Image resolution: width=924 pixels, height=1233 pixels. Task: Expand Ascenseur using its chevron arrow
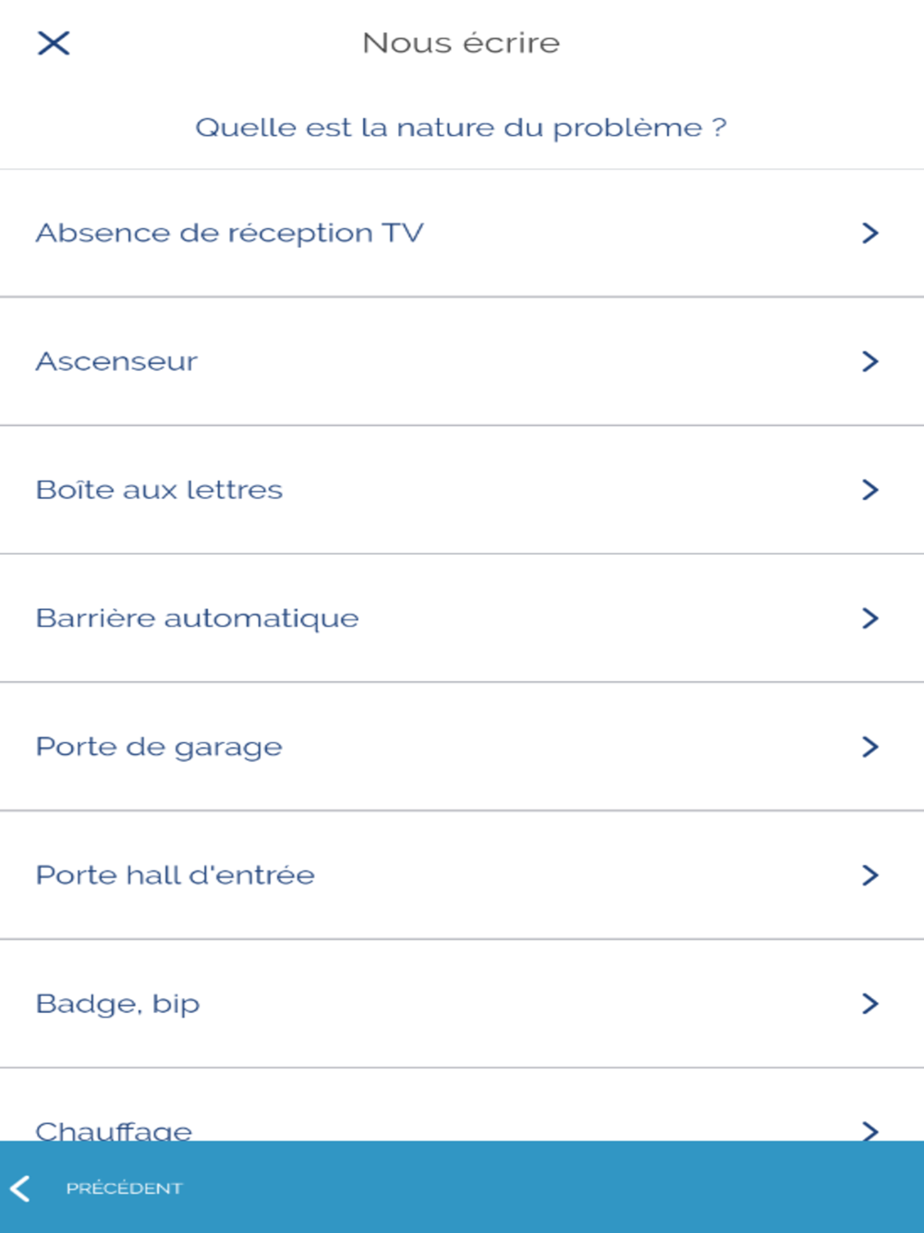click(x=869, y=361)
